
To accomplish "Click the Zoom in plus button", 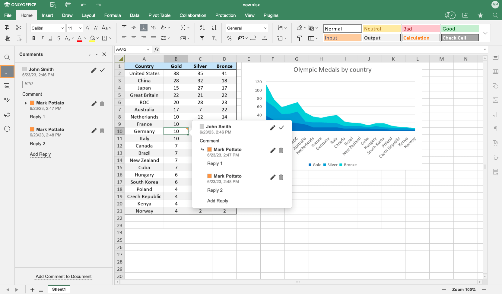I will click(484, 289).
